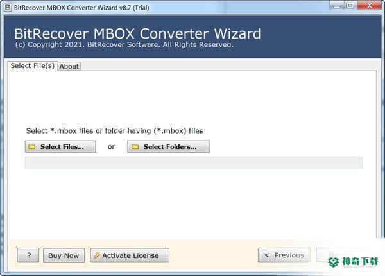The image size is (385, 276).
Task: Click the Copyright 2021 BitRecover Software line
Action: [x=124, y=45]
